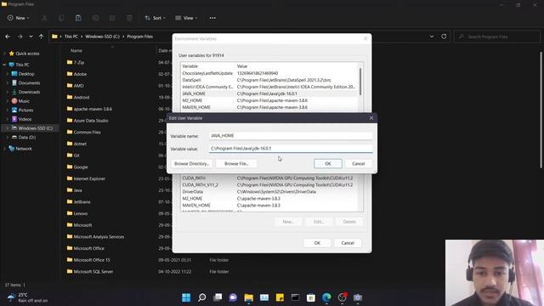
Task: Expand Quick access in navigation pane
Action: [x=4, y=54]
